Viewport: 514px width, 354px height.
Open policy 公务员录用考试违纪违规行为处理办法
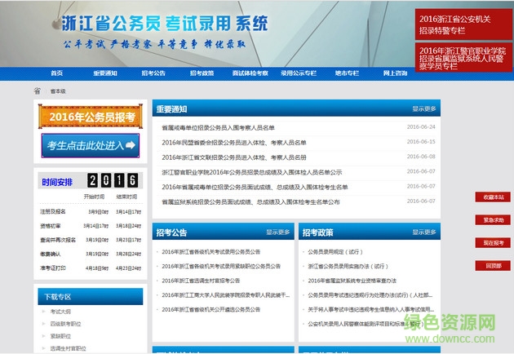[370, 295]
